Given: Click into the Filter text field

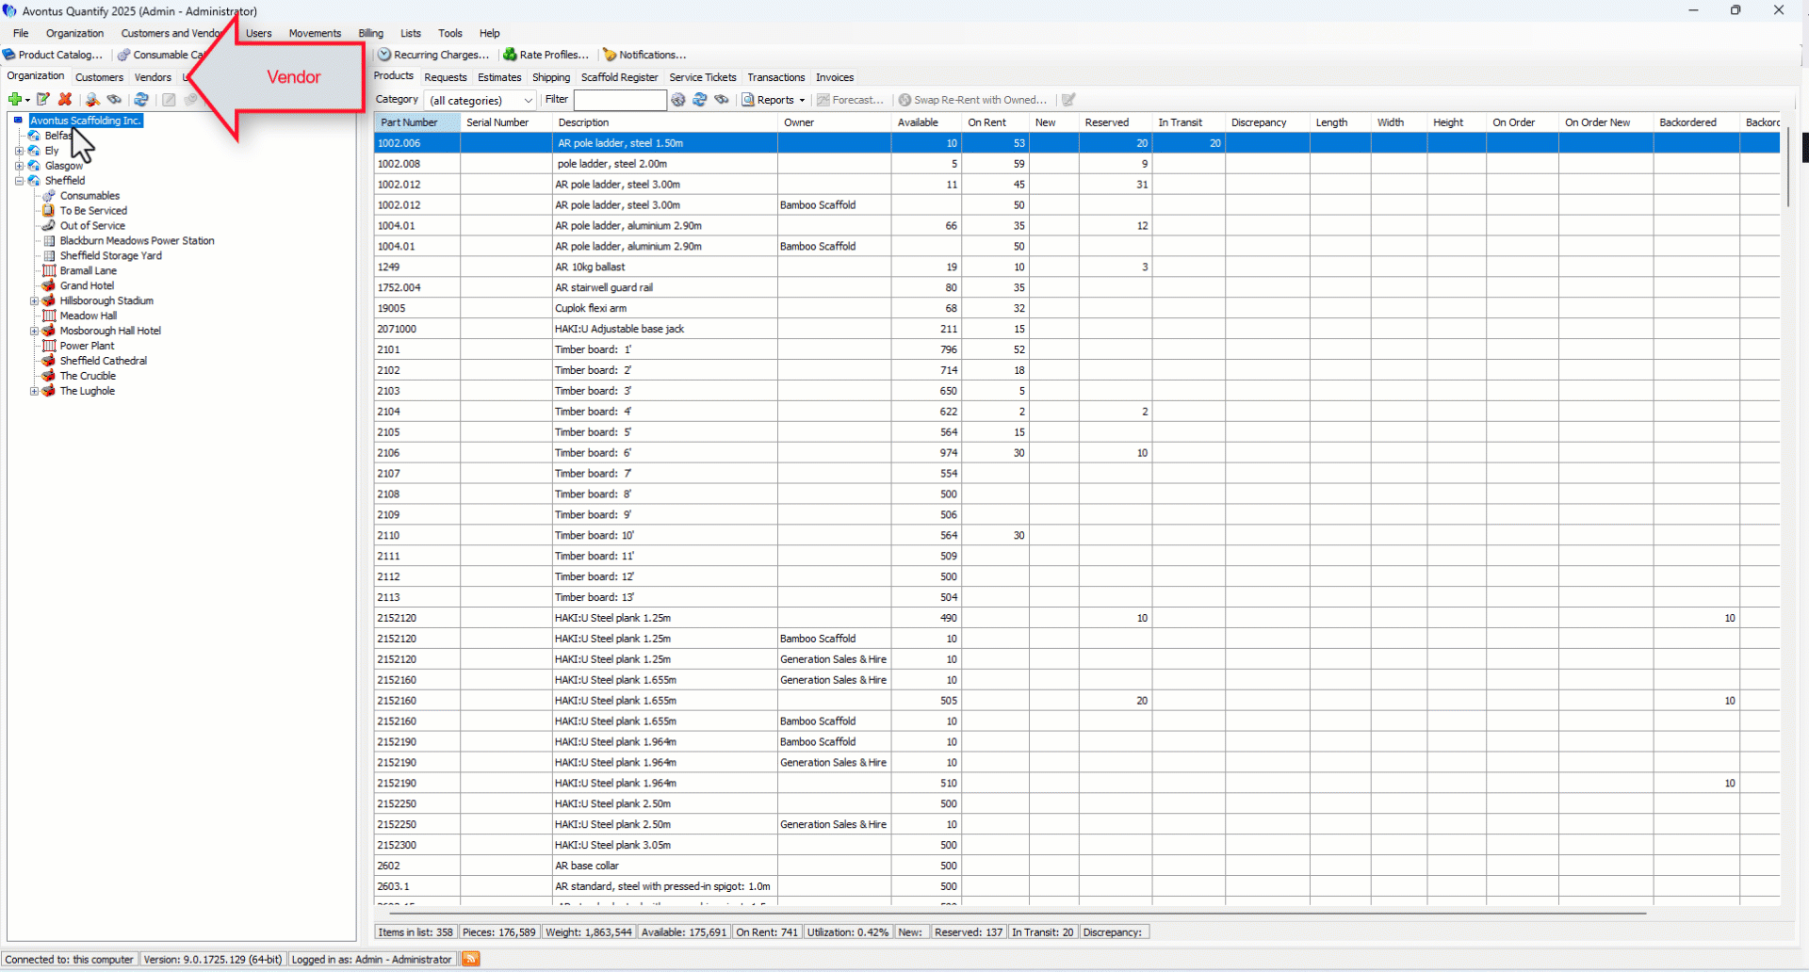Looking at the screenshot, I should tap(619, 100).
